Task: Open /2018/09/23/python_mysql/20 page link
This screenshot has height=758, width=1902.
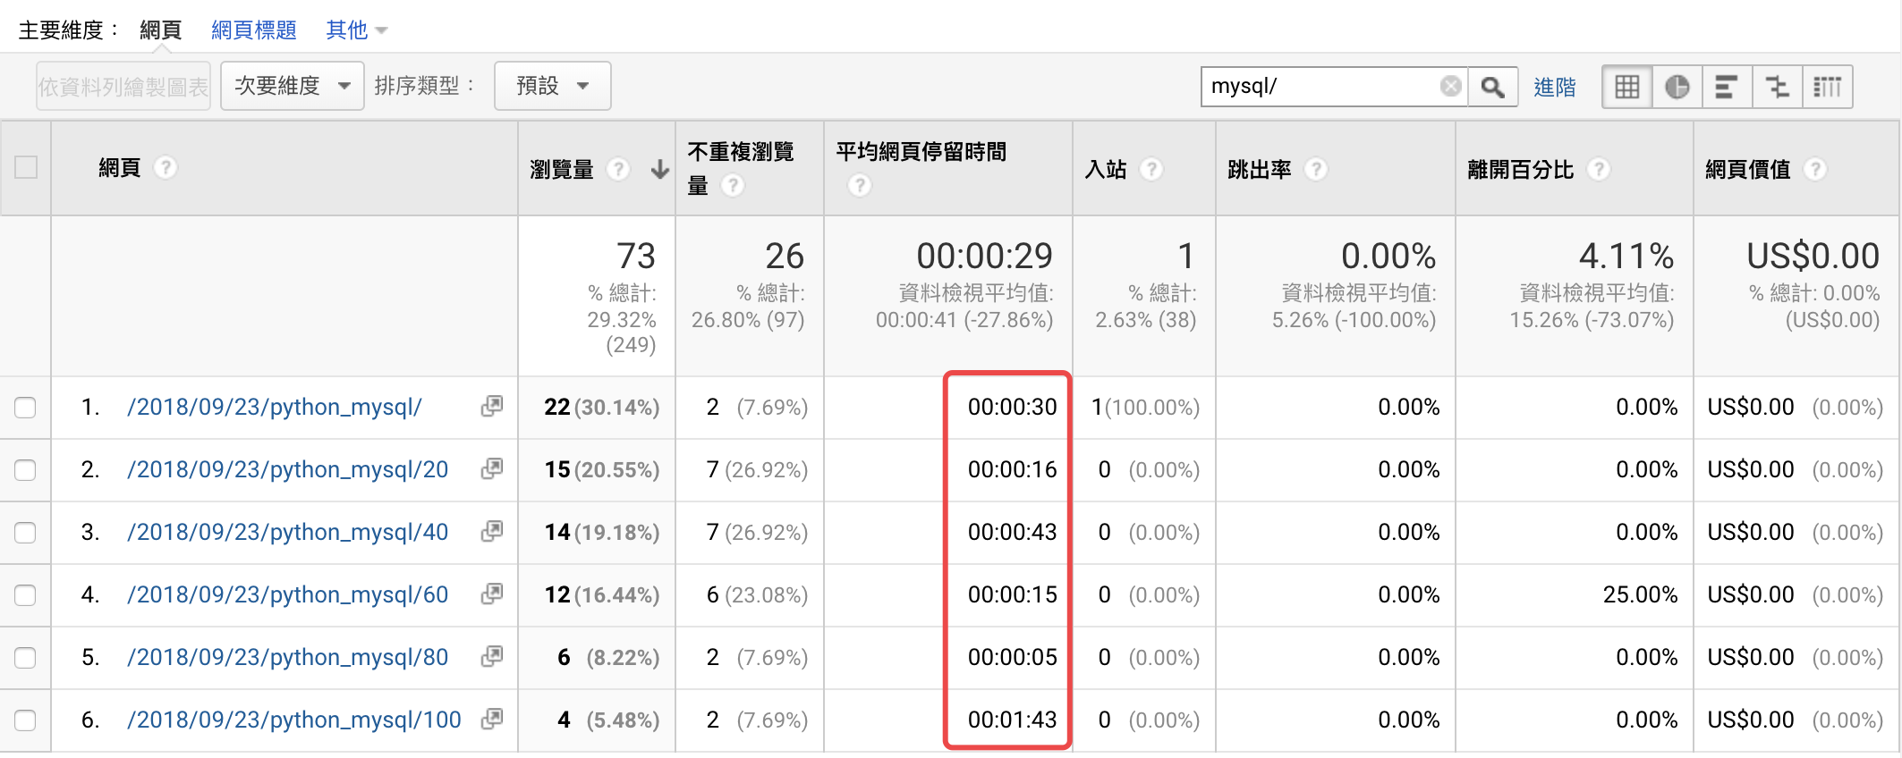Action: pos(288,469)
